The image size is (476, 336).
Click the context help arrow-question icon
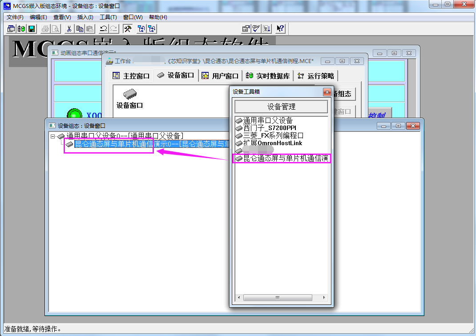(x=280, y=29)
